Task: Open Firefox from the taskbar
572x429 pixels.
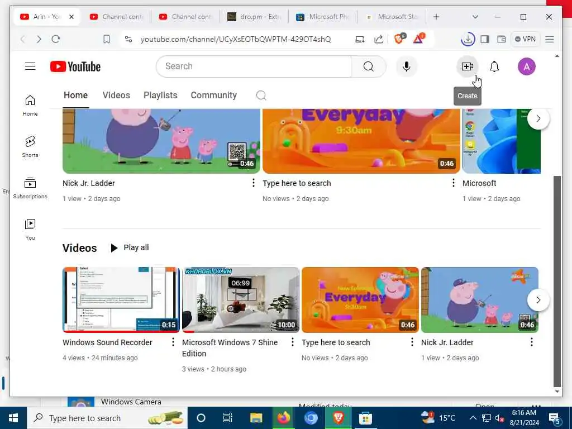Action: coord(283,418)
